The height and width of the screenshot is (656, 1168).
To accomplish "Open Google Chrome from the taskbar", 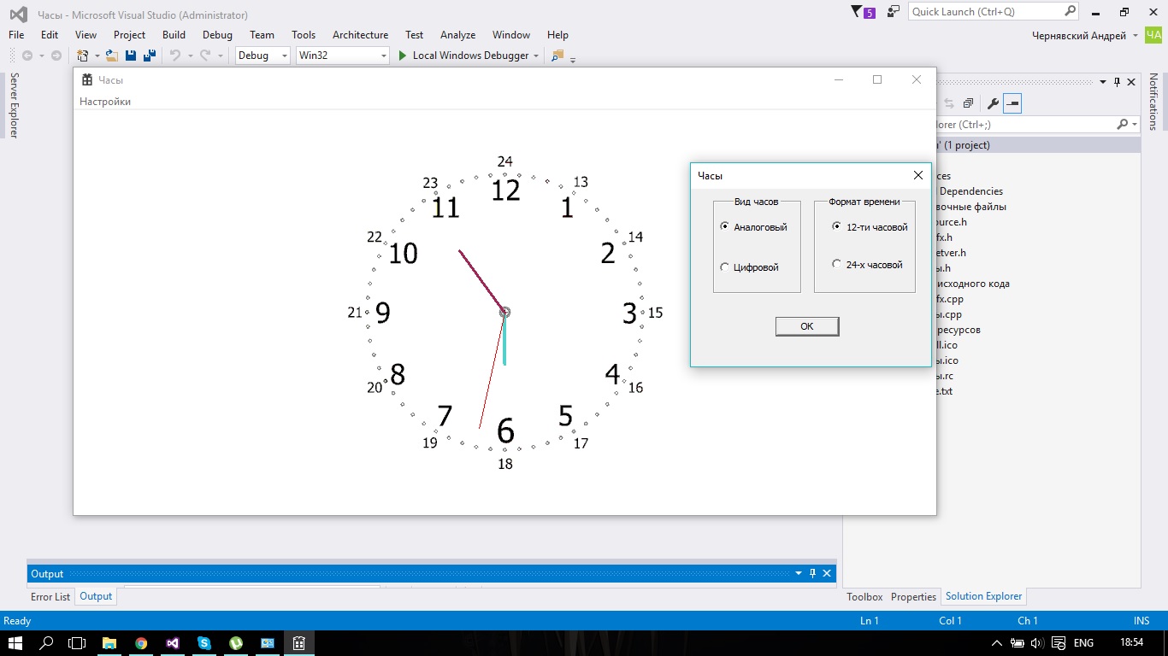I will tap(141, 643).
